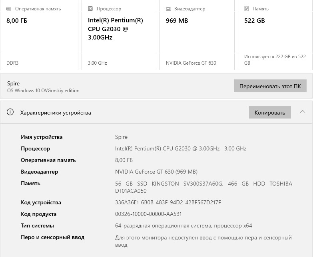The image size is (313, 257).
Task: Open the 8,00 ГБ memory card
Action: (x=39, y=36)
